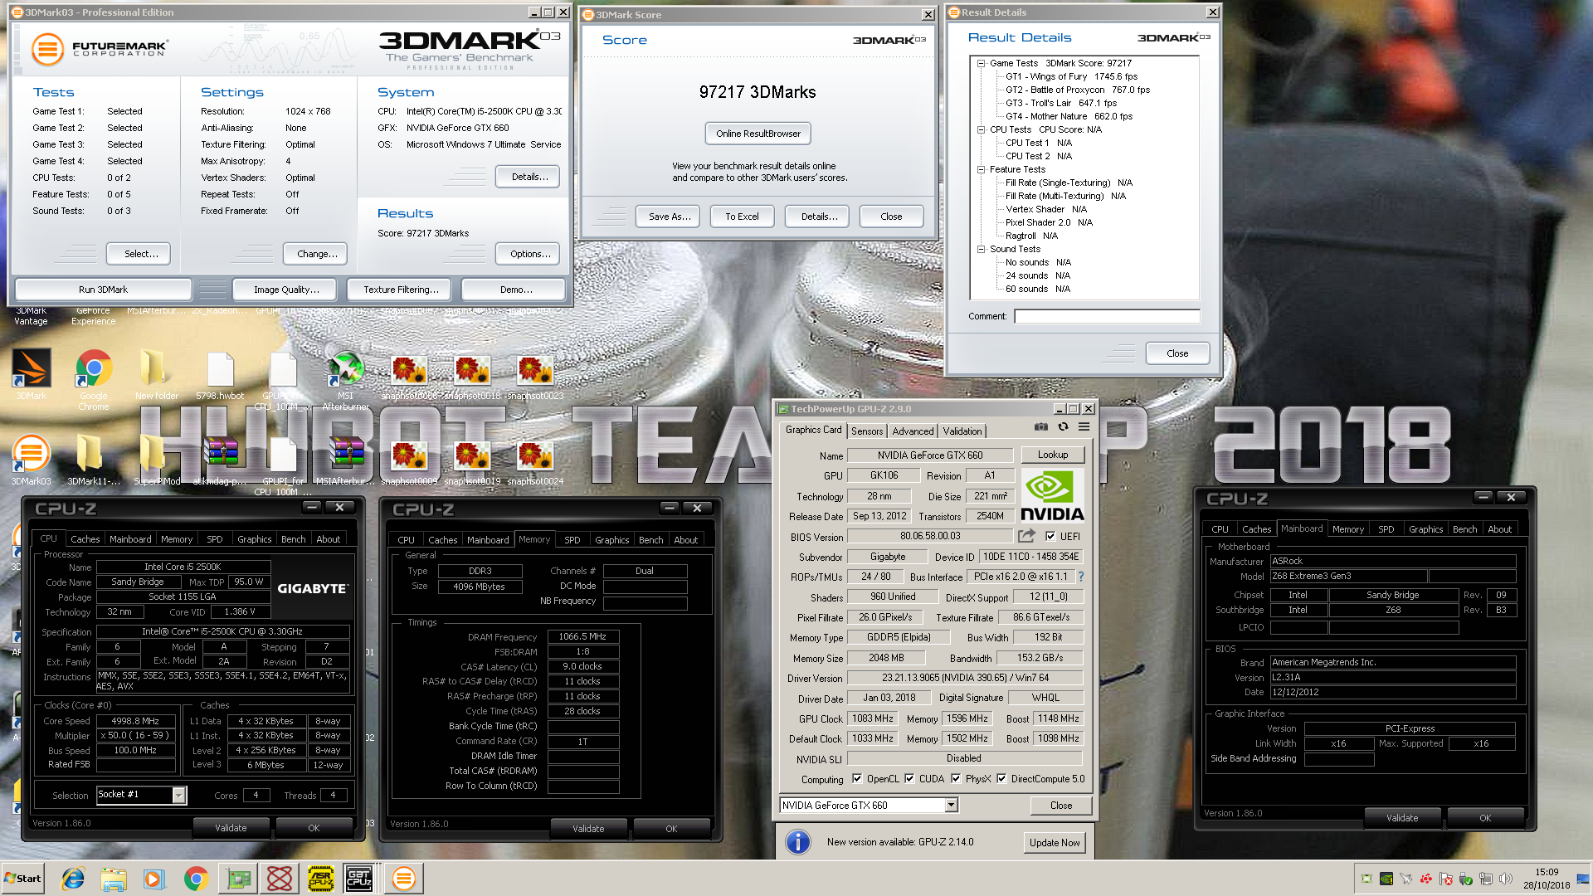Switch to the Advanced tab in GPU-Z

[913, 431]
